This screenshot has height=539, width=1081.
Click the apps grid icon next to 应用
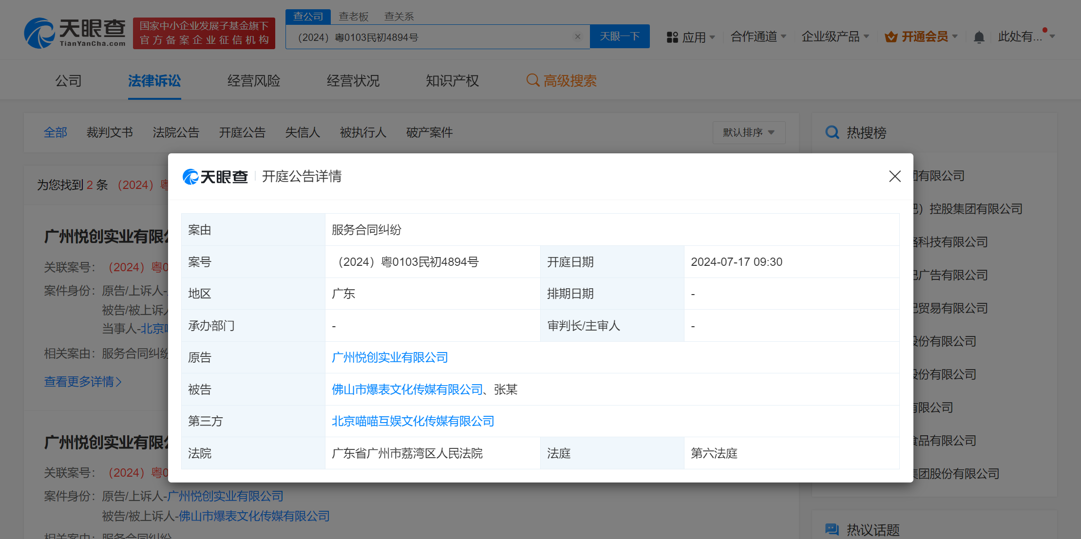(x=672, y=37)
